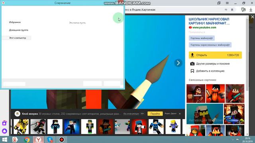Click the reader mode icon in address bar
255x143 pixels.
point(226,10)
